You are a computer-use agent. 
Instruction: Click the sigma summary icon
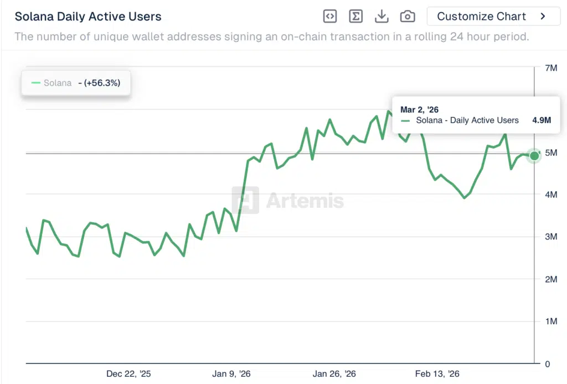(x=355, y=17)
